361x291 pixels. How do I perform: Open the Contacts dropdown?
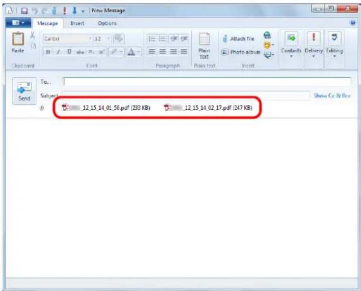click(291, 45)
